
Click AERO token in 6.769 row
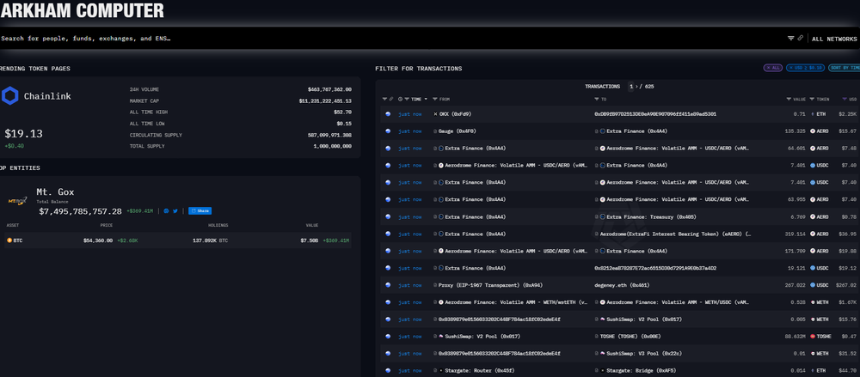coord(821,217)
